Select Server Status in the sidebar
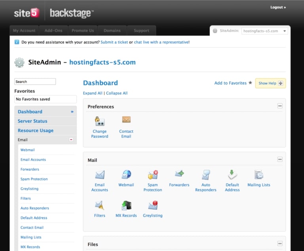 [x=46, y=121]
